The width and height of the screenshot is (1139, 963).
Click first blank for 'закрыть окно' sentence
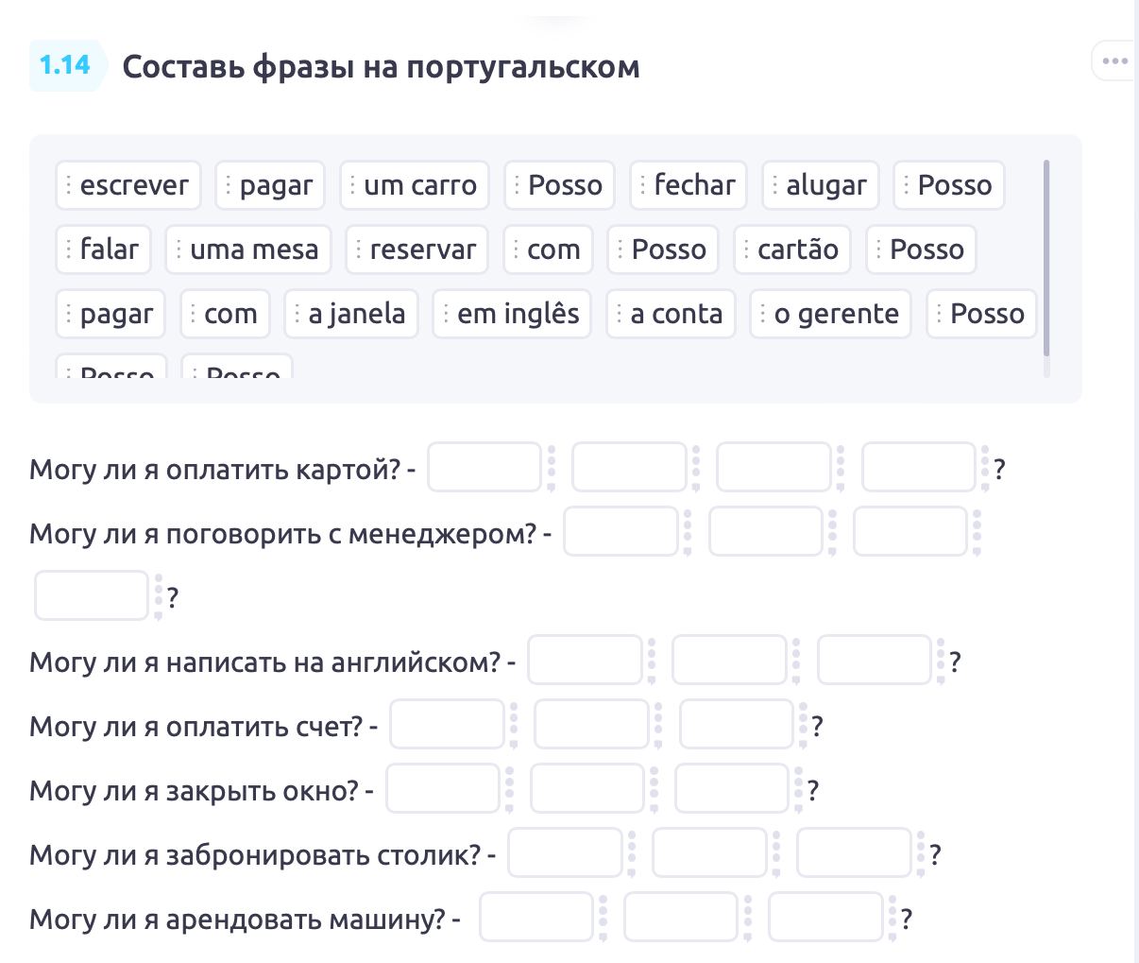[x=443, y=788]
